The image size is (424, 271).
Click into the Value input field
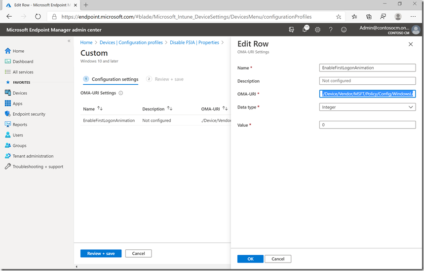pyautogui.click(x=367, y=125)
